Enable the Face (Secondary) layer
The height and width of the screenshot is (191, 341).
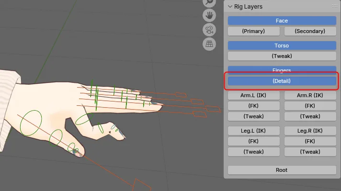pyautogui.click(x=310, y=31)
